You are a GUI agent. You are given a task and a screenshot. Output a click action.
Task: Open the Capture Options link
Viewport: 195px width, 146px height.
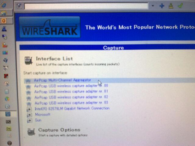pos(59,130)
